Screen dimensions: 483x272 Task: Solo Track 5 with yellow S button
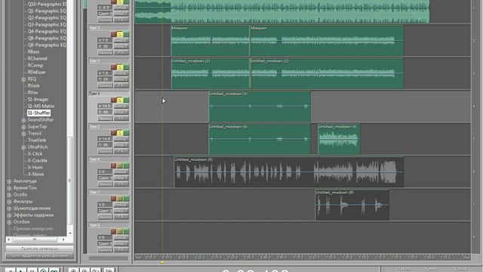pos(120,133)
